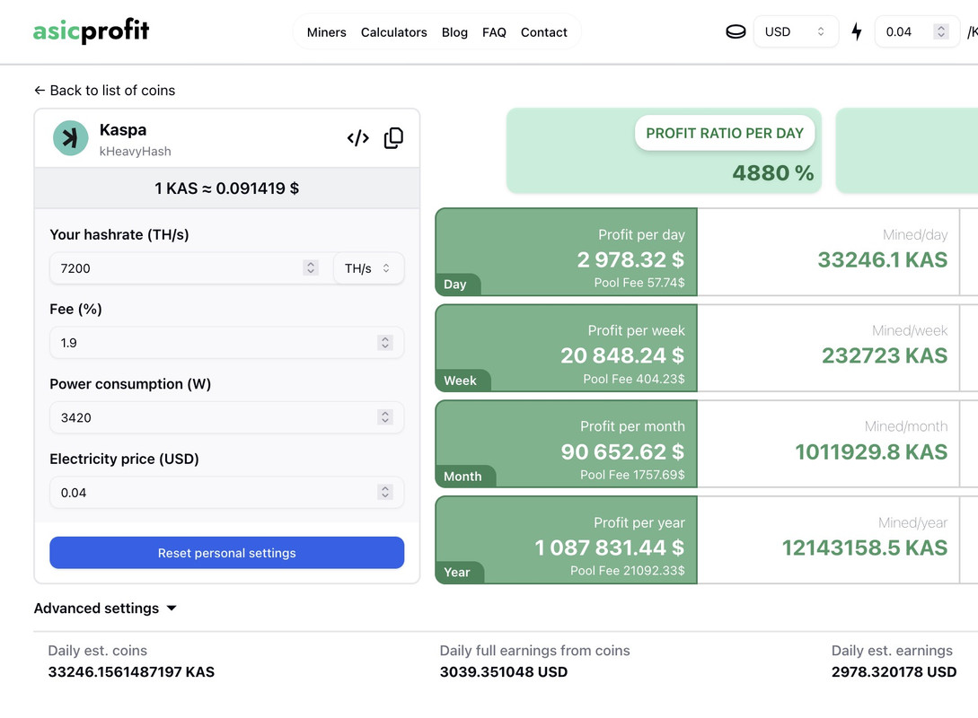The image size is (978, 718).
Task: Click the 4880 % profit ratio value
Action: tap(773, 172)
